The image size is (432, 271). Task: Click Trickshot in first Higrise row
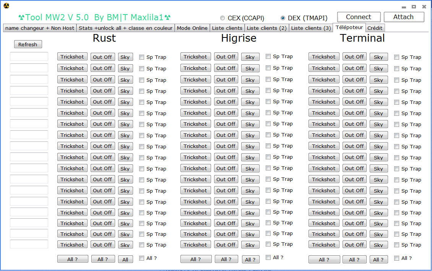click(x=196, y=57)
